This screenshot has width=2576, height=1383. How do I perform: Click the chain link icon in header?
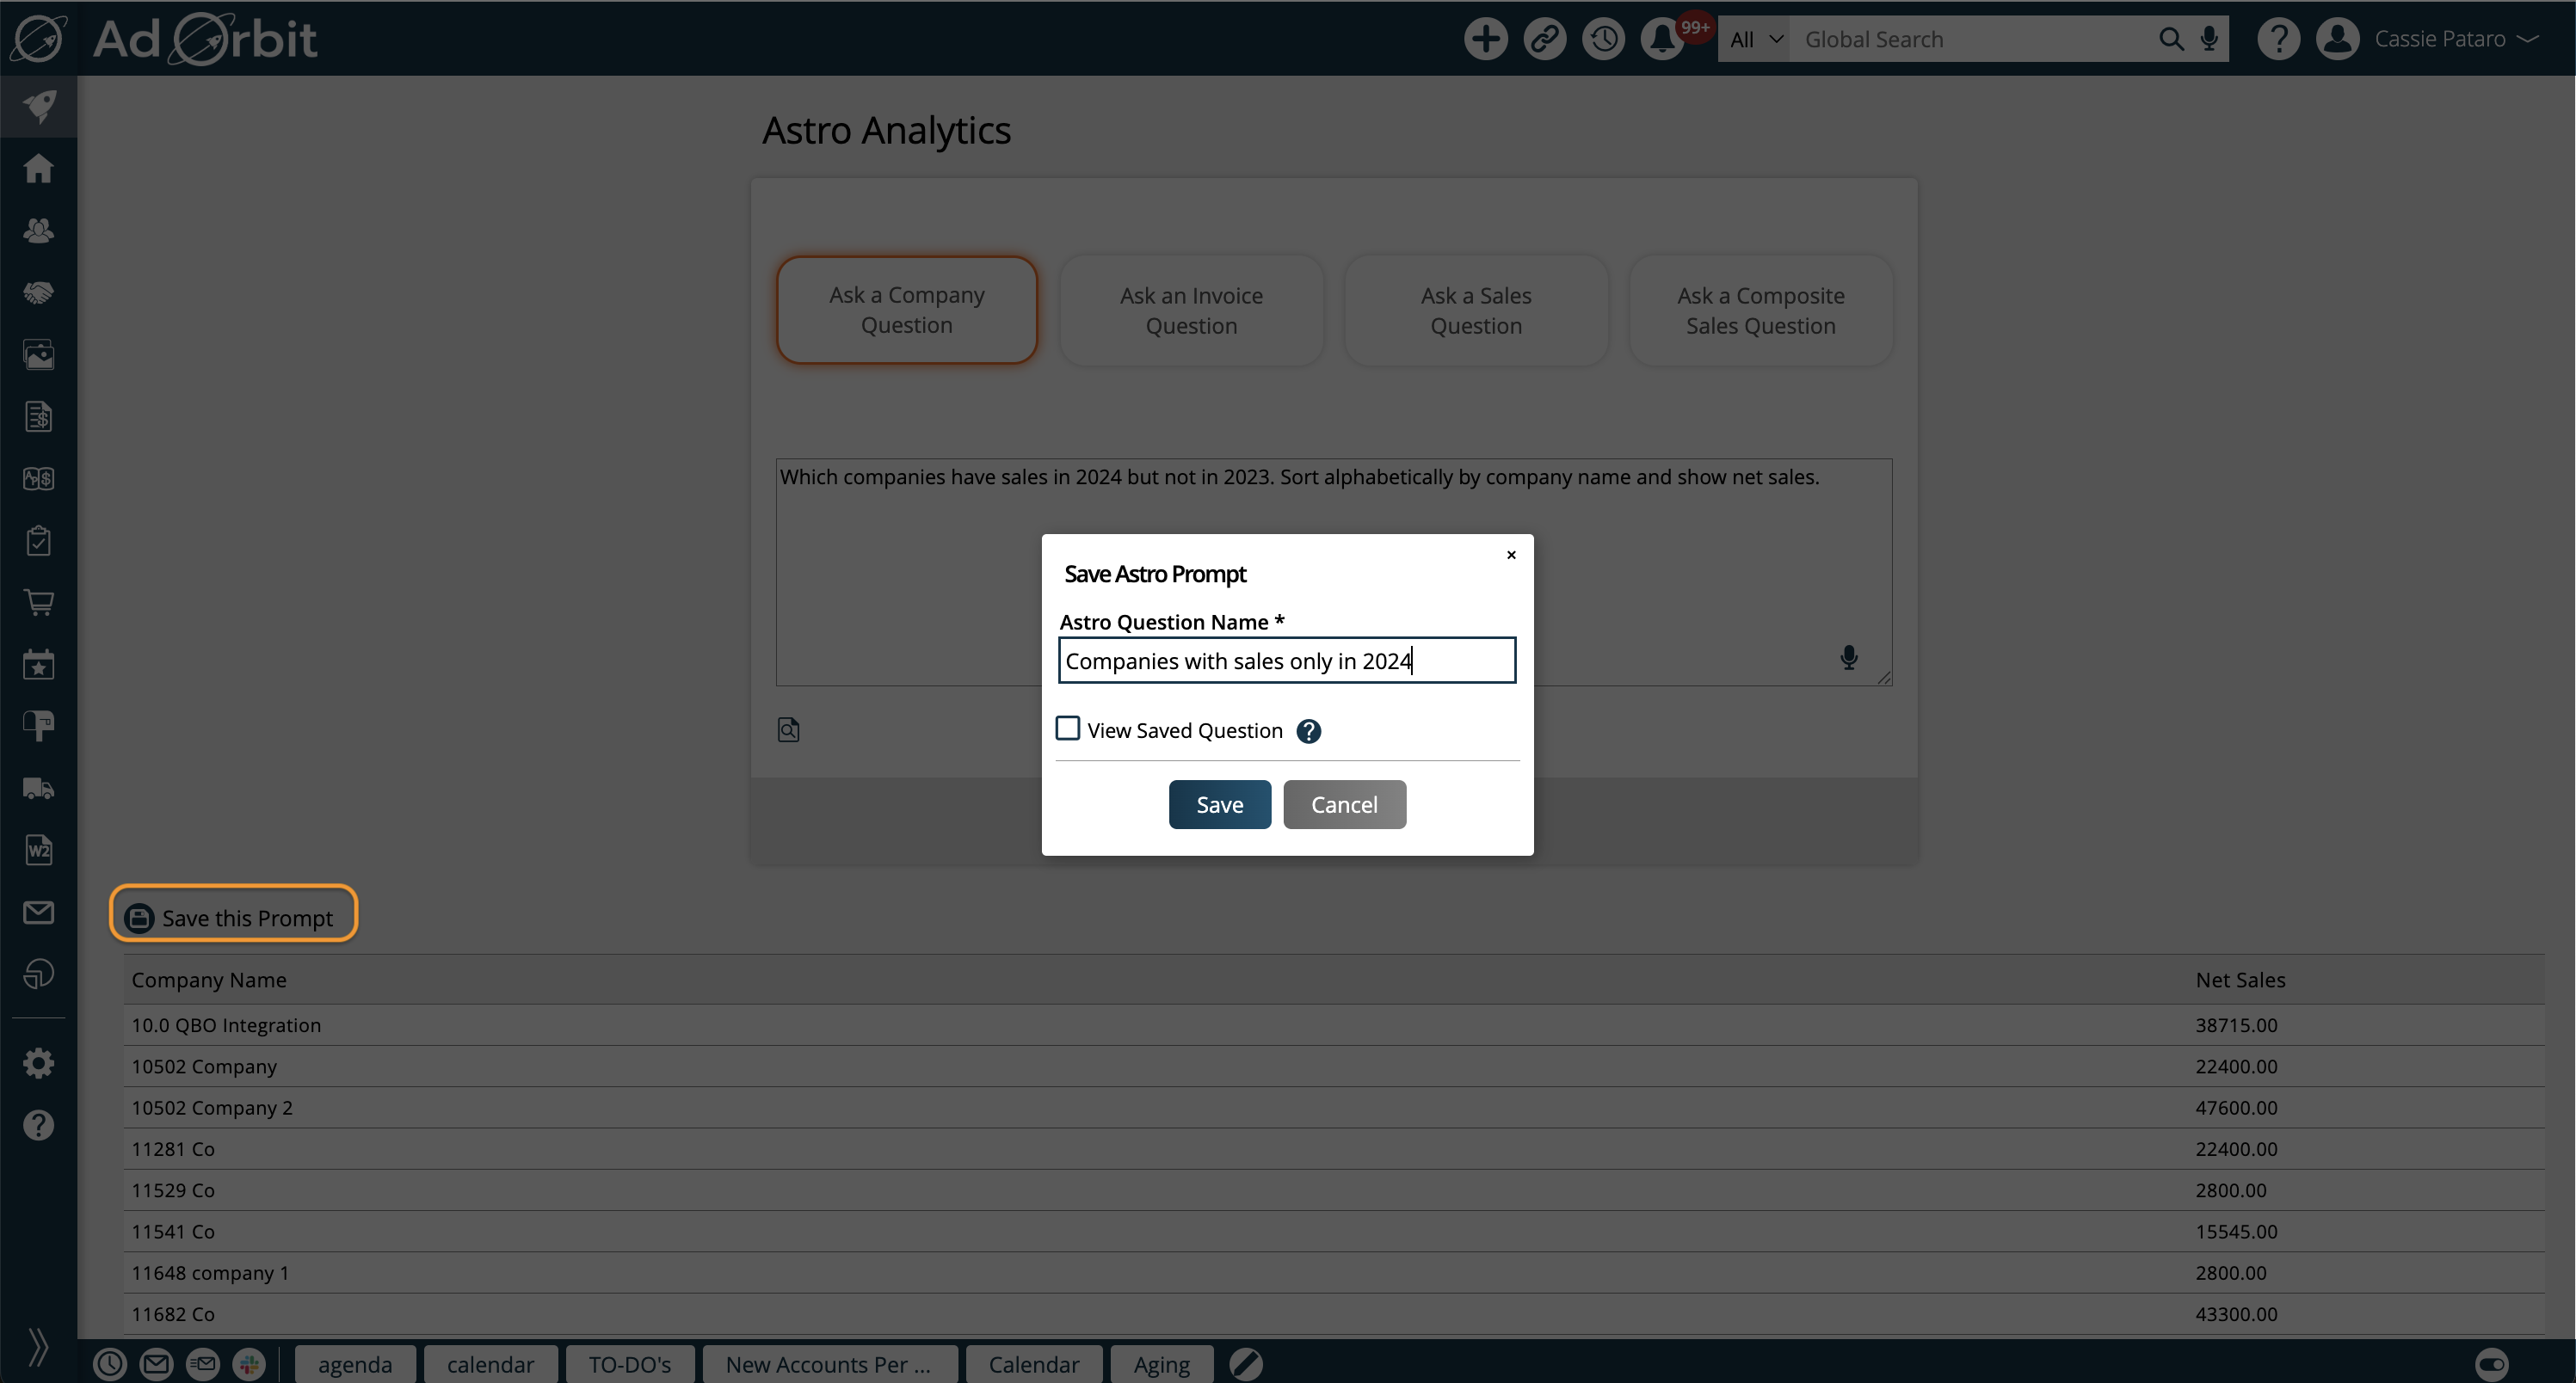pyautogui.click(x=1544, y=39)
